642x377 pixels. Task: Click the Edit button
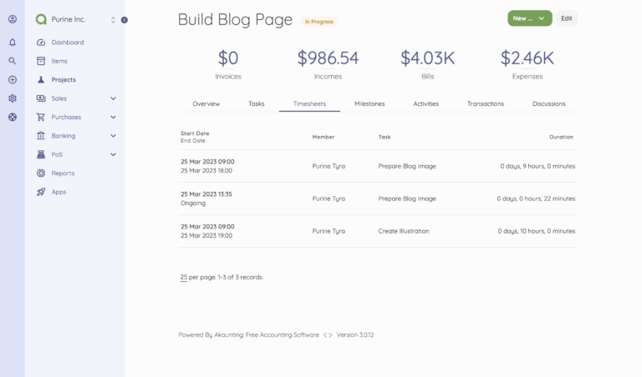point(567,18)
